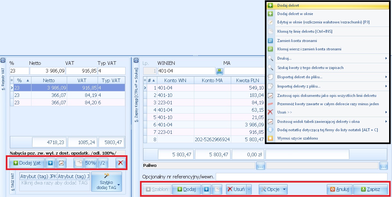Screen dimensions: 392x197
Task: Click the copy document icon next to 50%
Action: [79, 163]
